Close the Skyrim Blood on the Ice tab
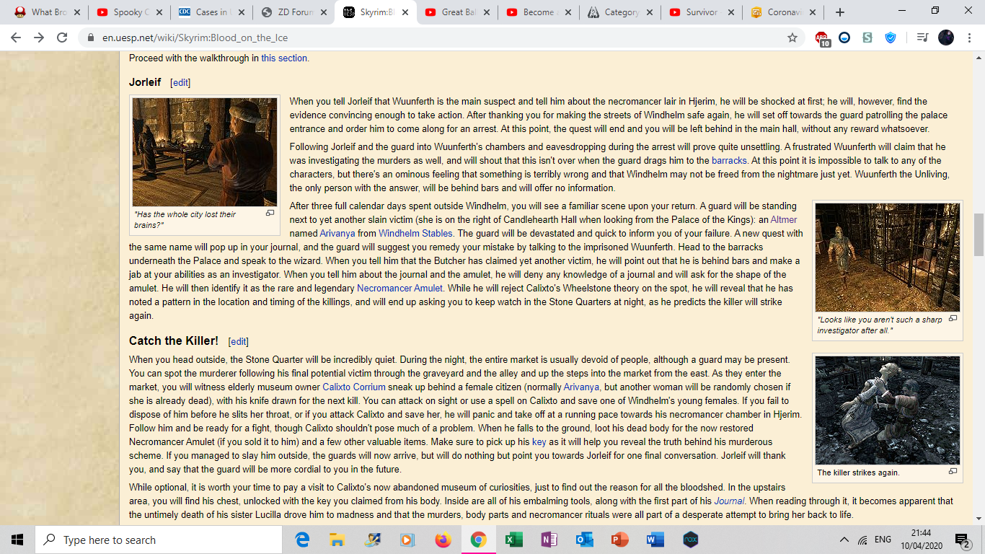Viewport: 985px width, 554px height. [x=405, y=12]
